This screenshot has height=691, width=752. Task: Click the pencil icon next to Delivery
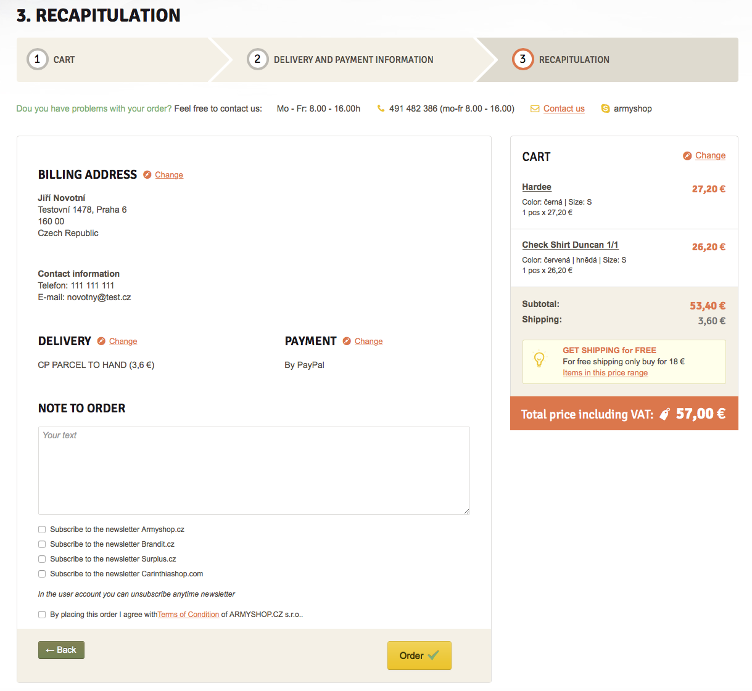pyautogui.click(x=101, y=341)
